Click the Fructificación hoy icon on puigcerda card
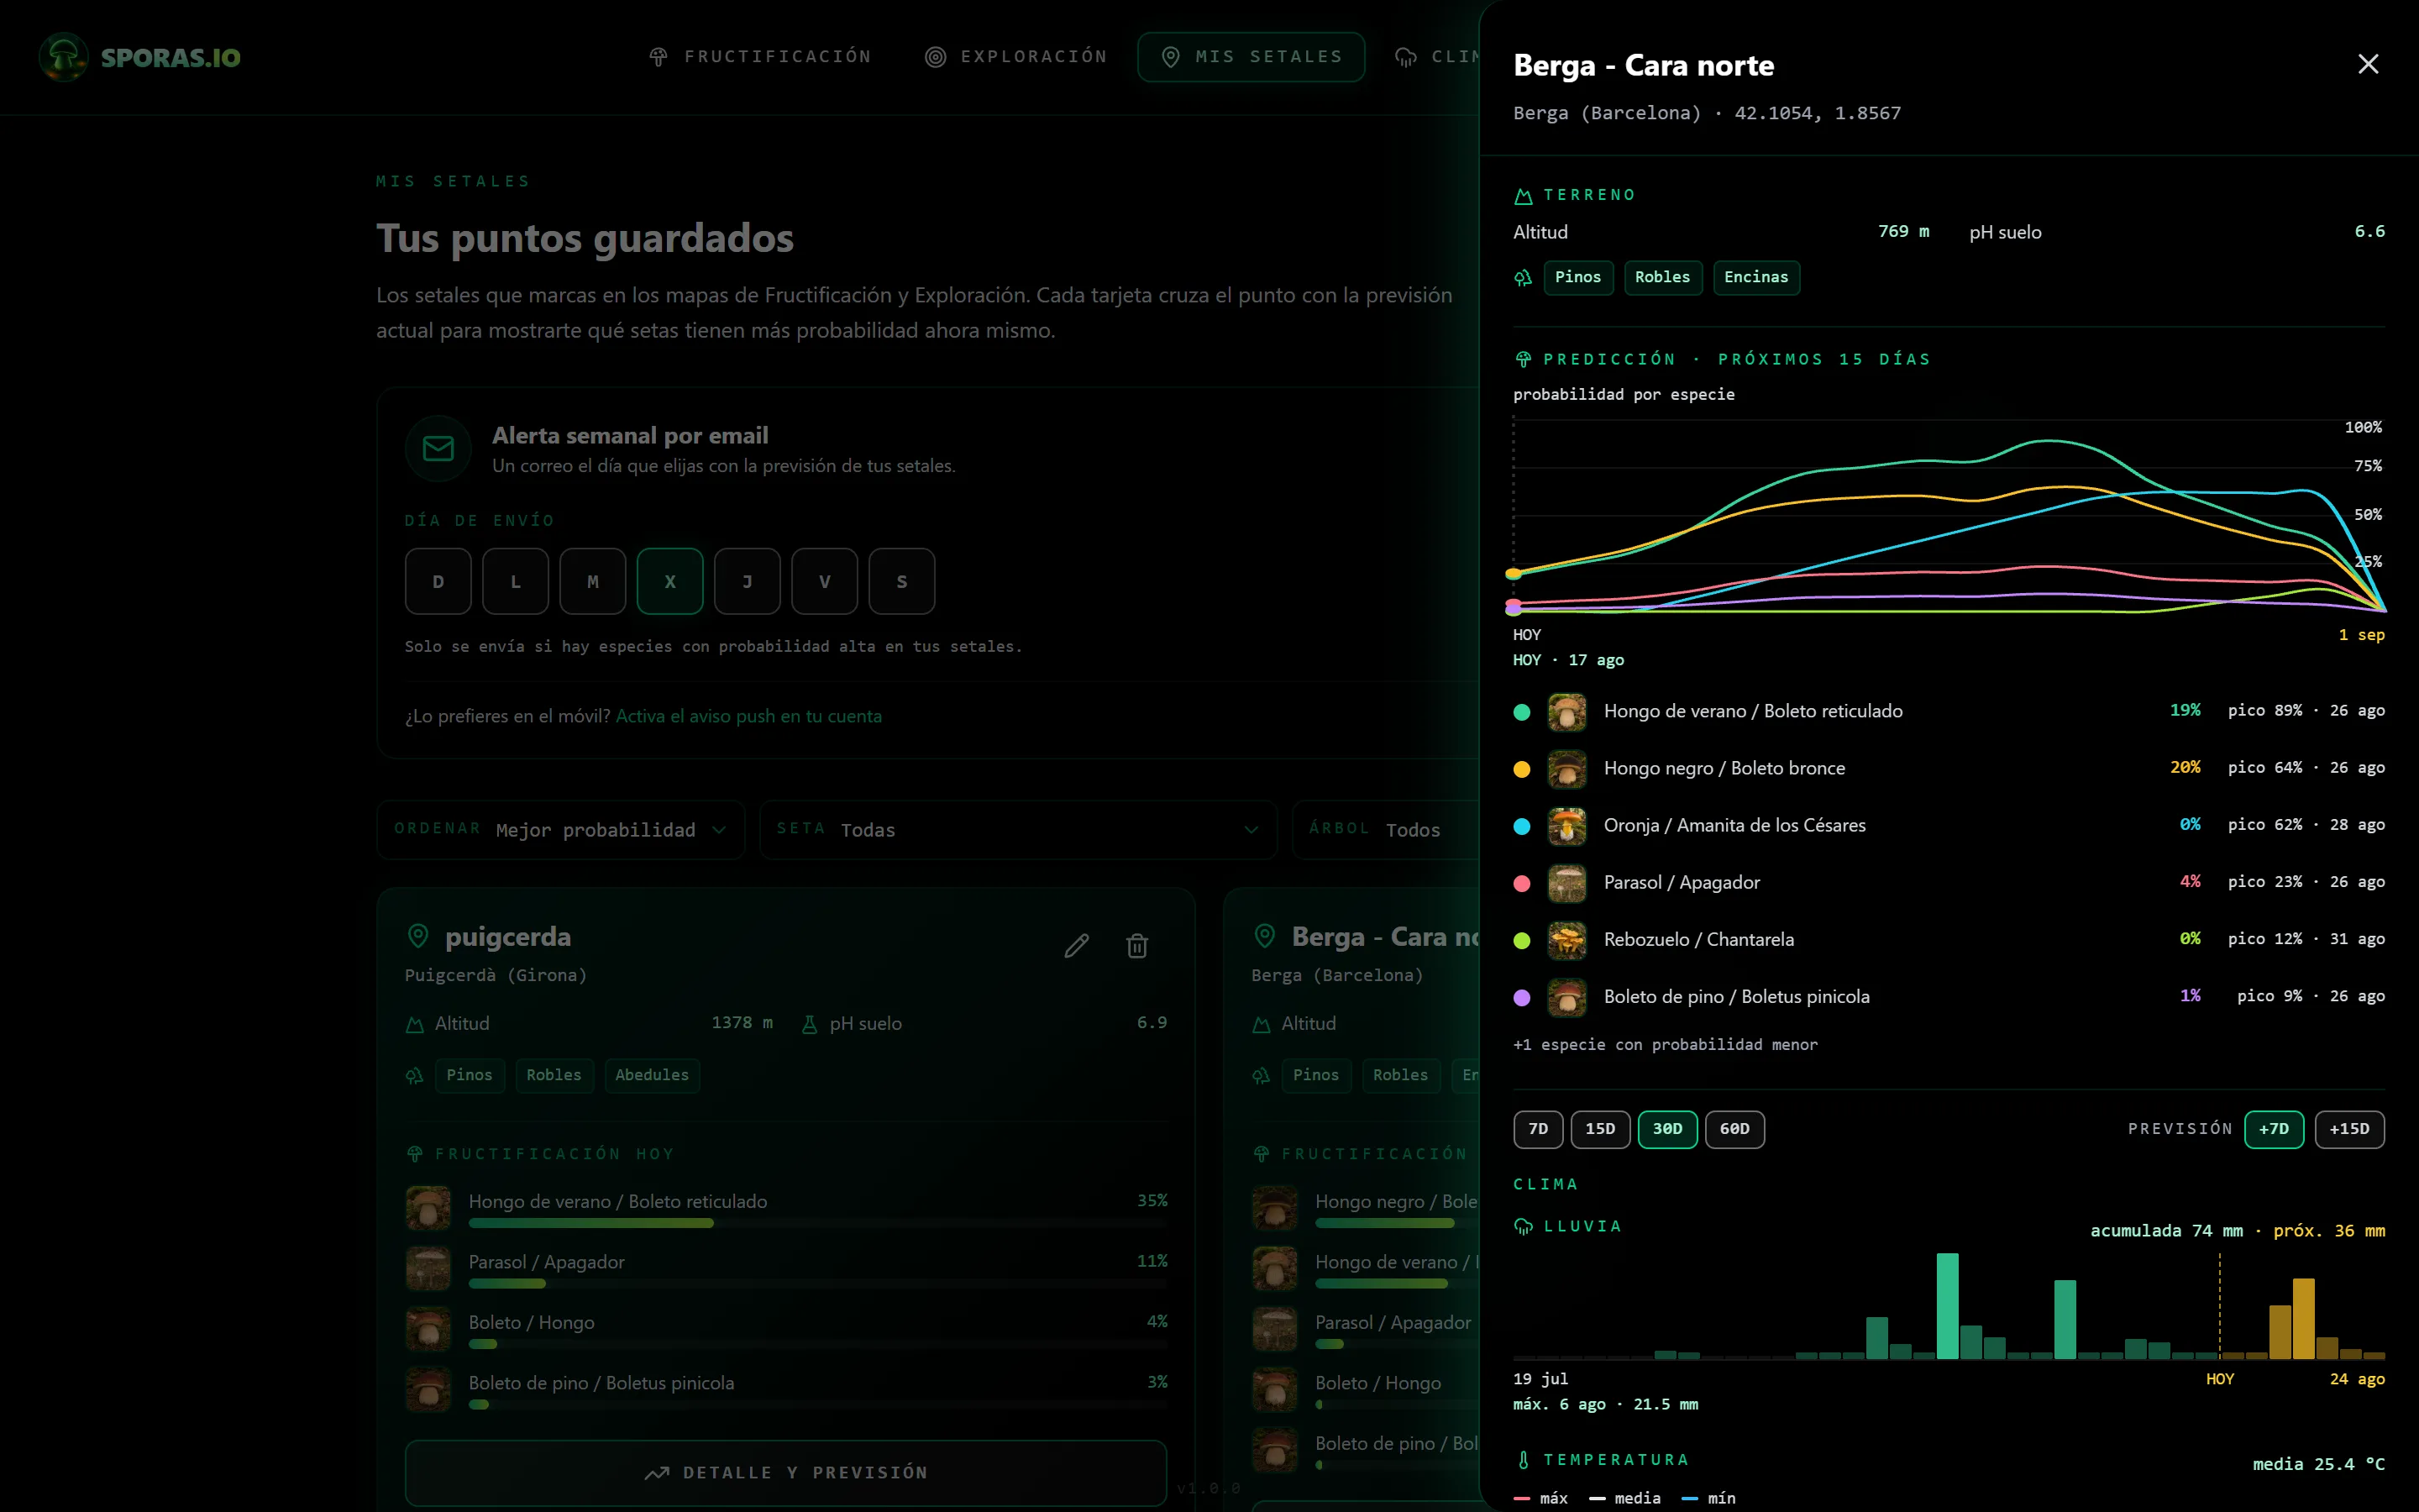Screen dimensions: 2419x1512 pos(415,1154)
